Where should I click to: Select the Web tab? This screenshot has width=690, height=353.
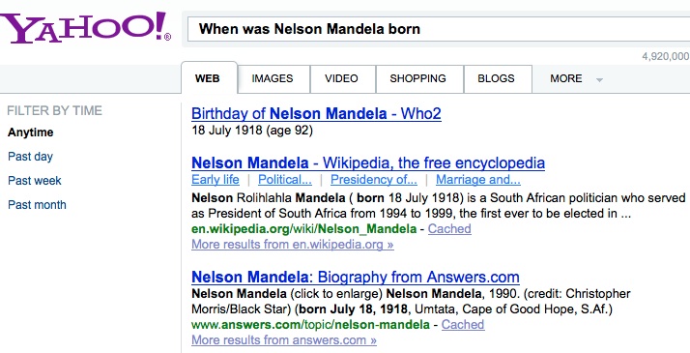[208, 78]
